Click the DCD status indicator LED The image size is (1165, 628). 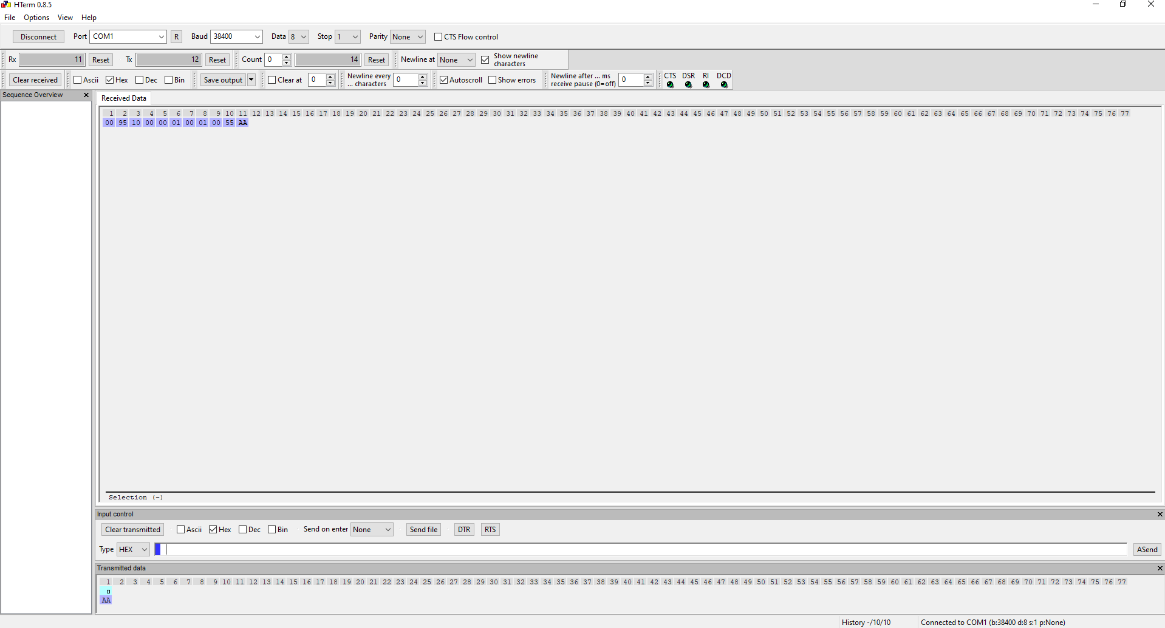point(724,85)
